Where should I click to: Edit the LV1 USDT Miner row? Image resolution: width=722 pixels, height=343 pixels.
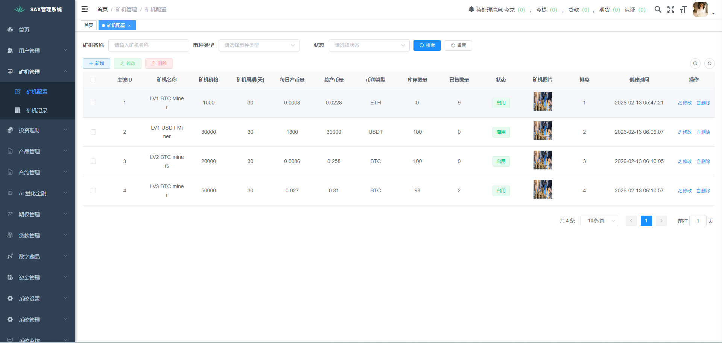(685, 132)
